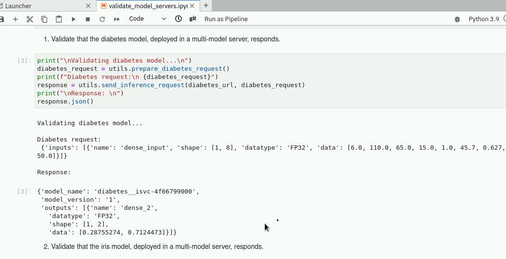
Task: Cut selected cell with scissors icon
Action: click(x=30, y=19)
